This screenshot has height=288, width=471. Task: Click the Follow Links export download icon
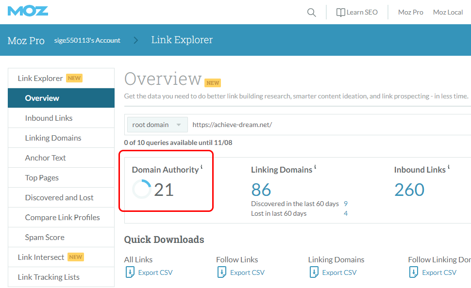[222, 272]
